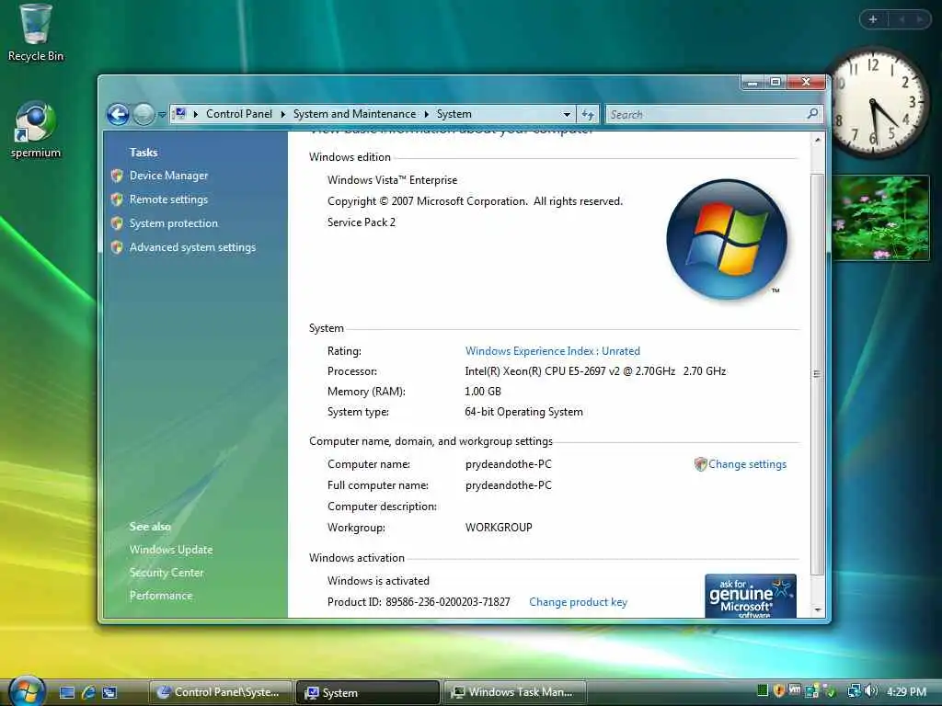Image resolution: width=942 pixels, height=706 pixels.
Task: Switch to Windows Task Man... taskbar button
Action: point(515,692)
